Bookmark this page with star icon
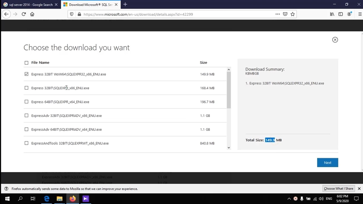Image resolution: width=363 pixels, height=204 pixels. pyautogui.click(x=292, y=14)
